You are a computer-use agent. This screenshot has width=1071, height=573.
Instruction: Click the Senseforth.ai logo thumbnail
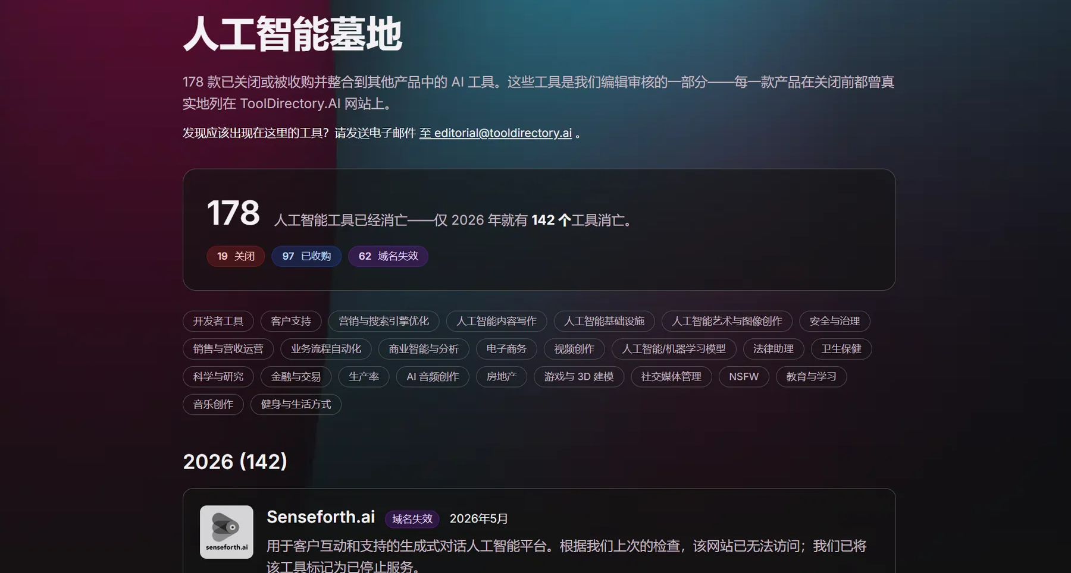point(226,532)
